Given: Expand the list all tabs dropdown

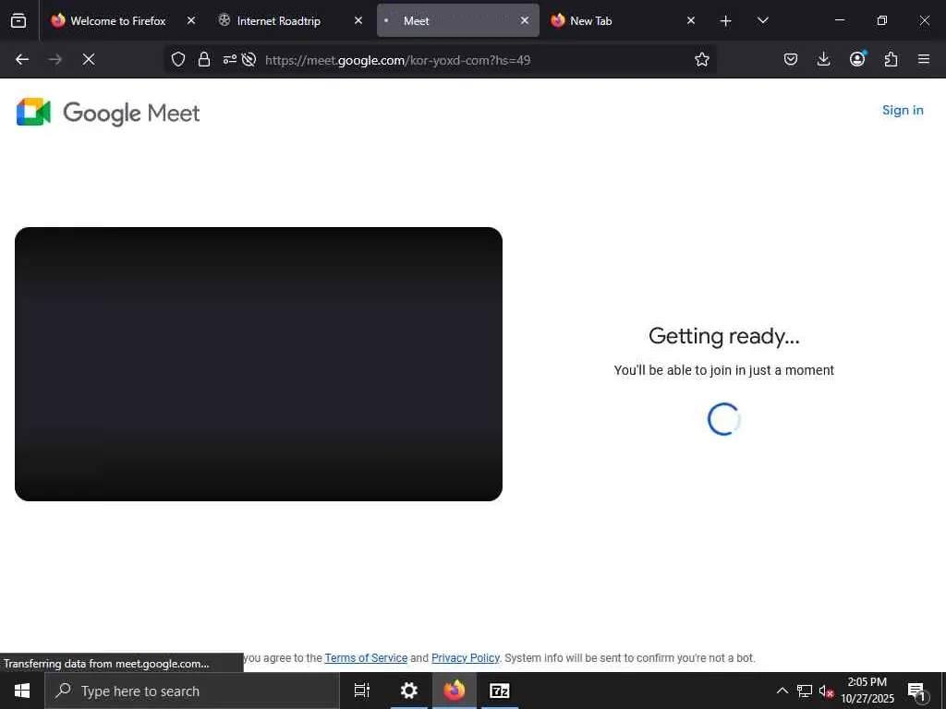Looking at the screenshot, I should coord(762,20).
